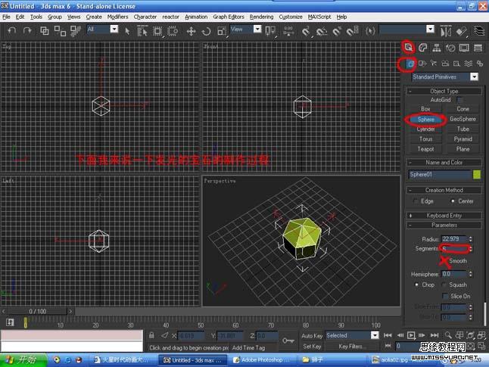Click the Box primitive button
Viewport: 489px width, 367px height.
pyautogui.click(x=425, y=109)
